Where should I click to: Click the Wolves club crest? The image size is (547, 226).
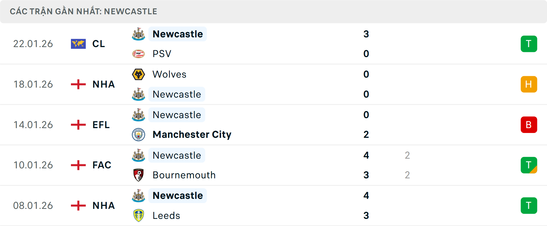coord(138,74)
